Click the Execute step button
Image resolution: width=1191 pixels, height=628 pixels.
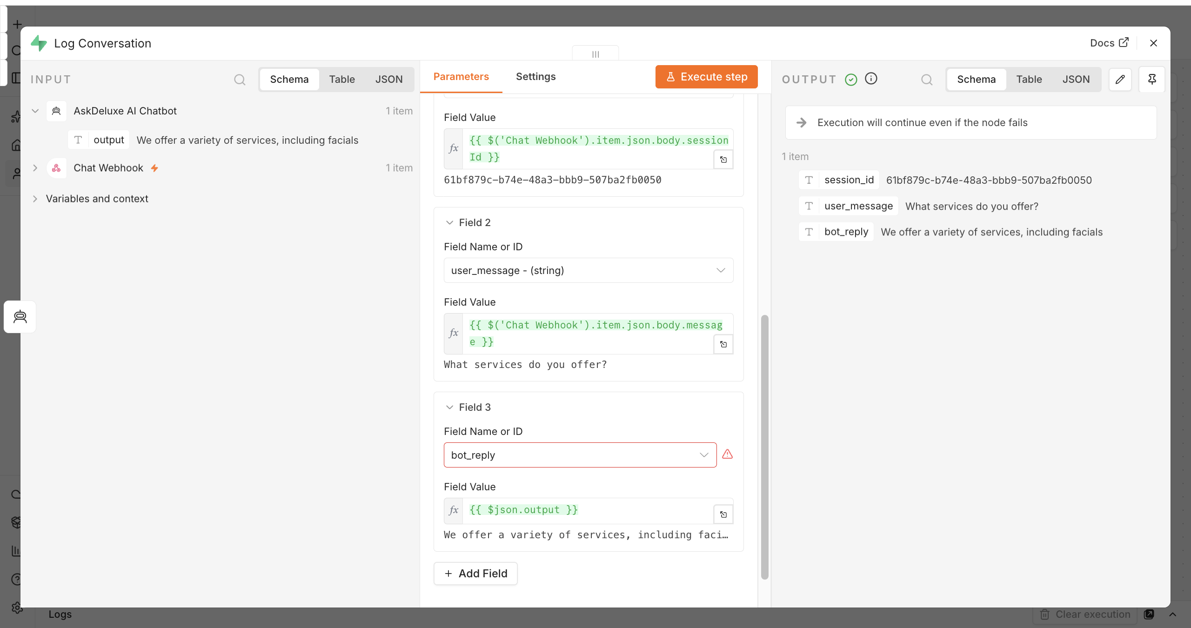tap(706, 77)
